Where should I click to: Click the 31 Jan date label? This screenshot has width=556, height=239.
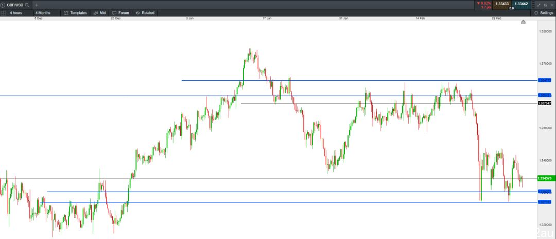point(343,18)
